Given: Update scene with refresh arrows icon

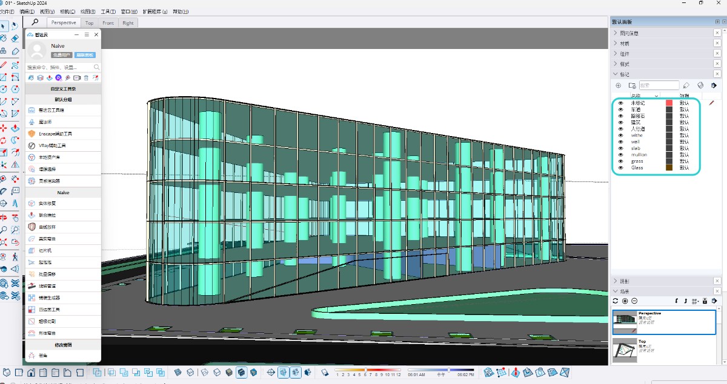Looking at the screenshot, I should point(616,301).
